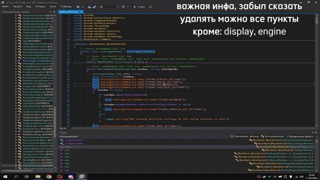Select PromotionControl class in tree
The image size is (320, 180).
pyautogui.click(x=38, y=89)
